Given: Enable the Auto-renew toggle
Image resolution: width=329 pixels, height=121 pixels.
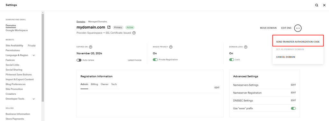Looking at the screenshot, I should (x=79, y=60).
